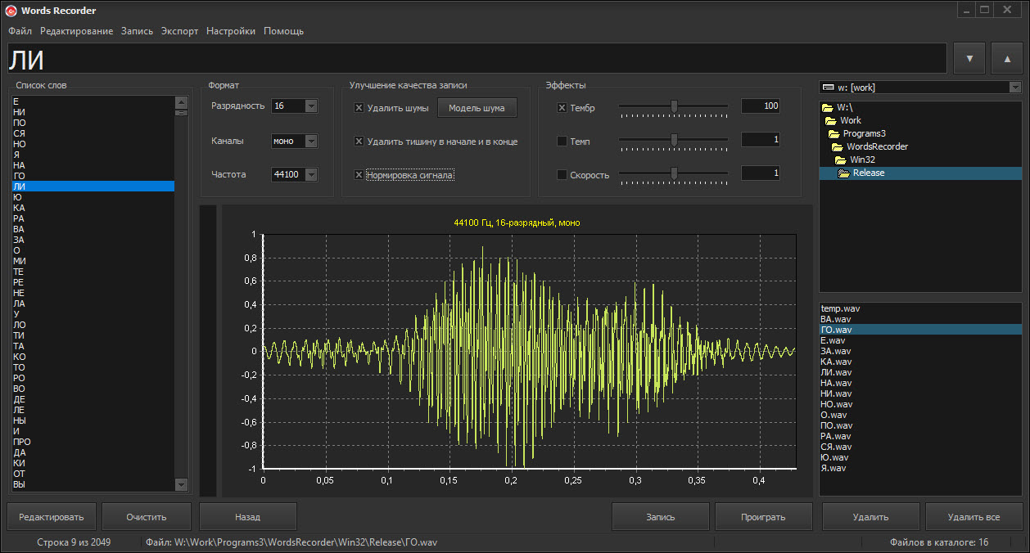Viewport: 1030px width, 553px height.
Task: Click the Проиграть play button
Action: coord(763,517)
